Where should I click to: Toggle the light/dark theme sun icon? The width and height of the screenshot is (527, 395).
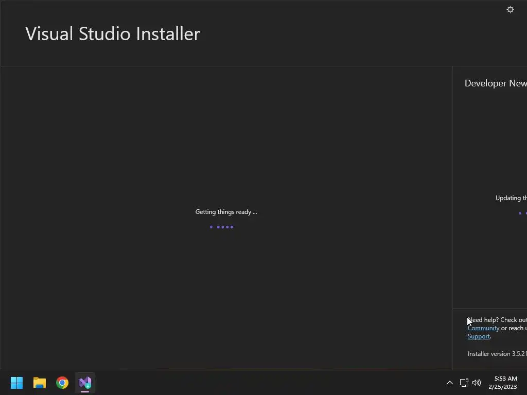point(510,9)
